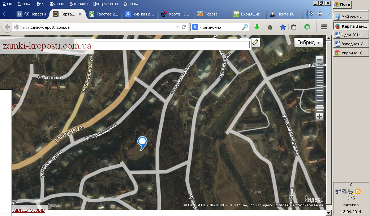Click the green circular addon icon in toolbar
Screen dimensions: 370x216
pos(307,27)
